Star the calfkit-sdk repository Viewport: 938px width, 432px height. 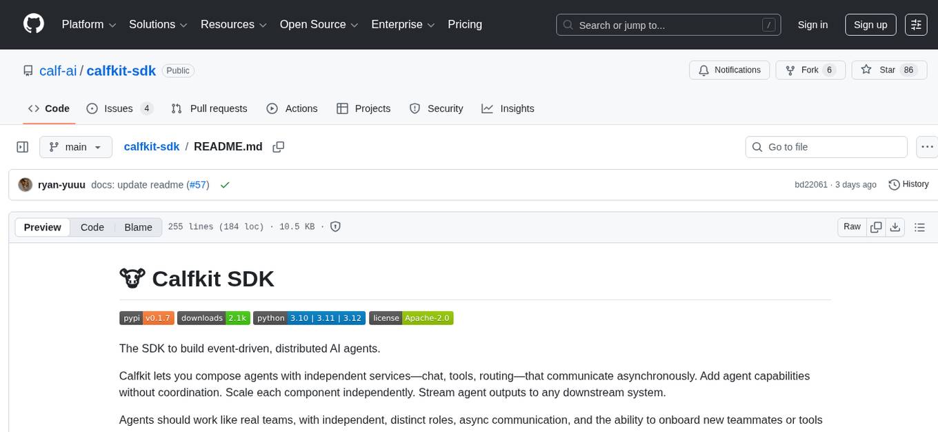pyautogui.click(x=889, y=70)
